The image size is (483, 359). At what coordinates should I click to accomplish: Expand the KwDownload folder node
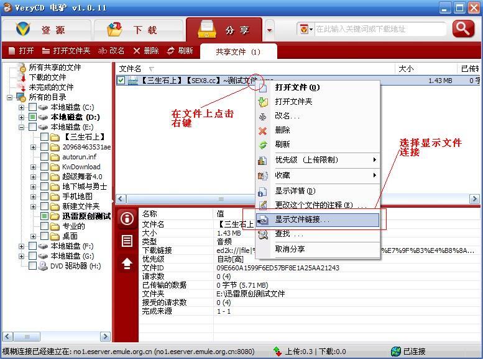33,167
